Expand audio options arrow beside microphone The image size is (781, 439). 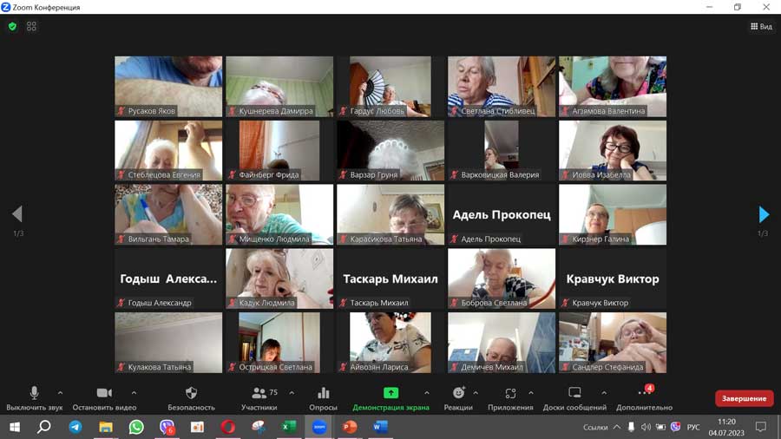click(x=60, y=393)
